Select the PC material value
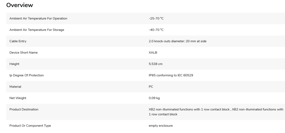This screenshot has height=133, width=285. tap(151, 87)
